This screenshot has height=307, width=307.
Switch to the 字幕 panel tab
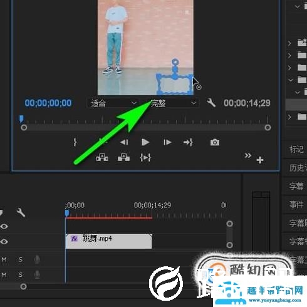pos(296,186)
